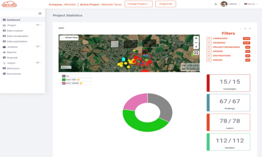The image size is (262, 157).
Task: Toggle fullscreen map view
Action: click(196, 53)
